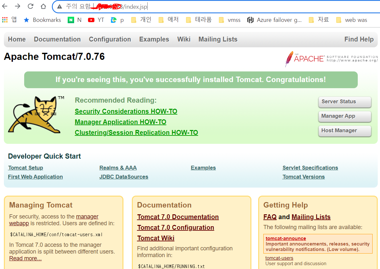Viewport: 380px width, 269px height.
Task: Open the 테라폼 bookmark folder
Action: click(x=199, y=20)
